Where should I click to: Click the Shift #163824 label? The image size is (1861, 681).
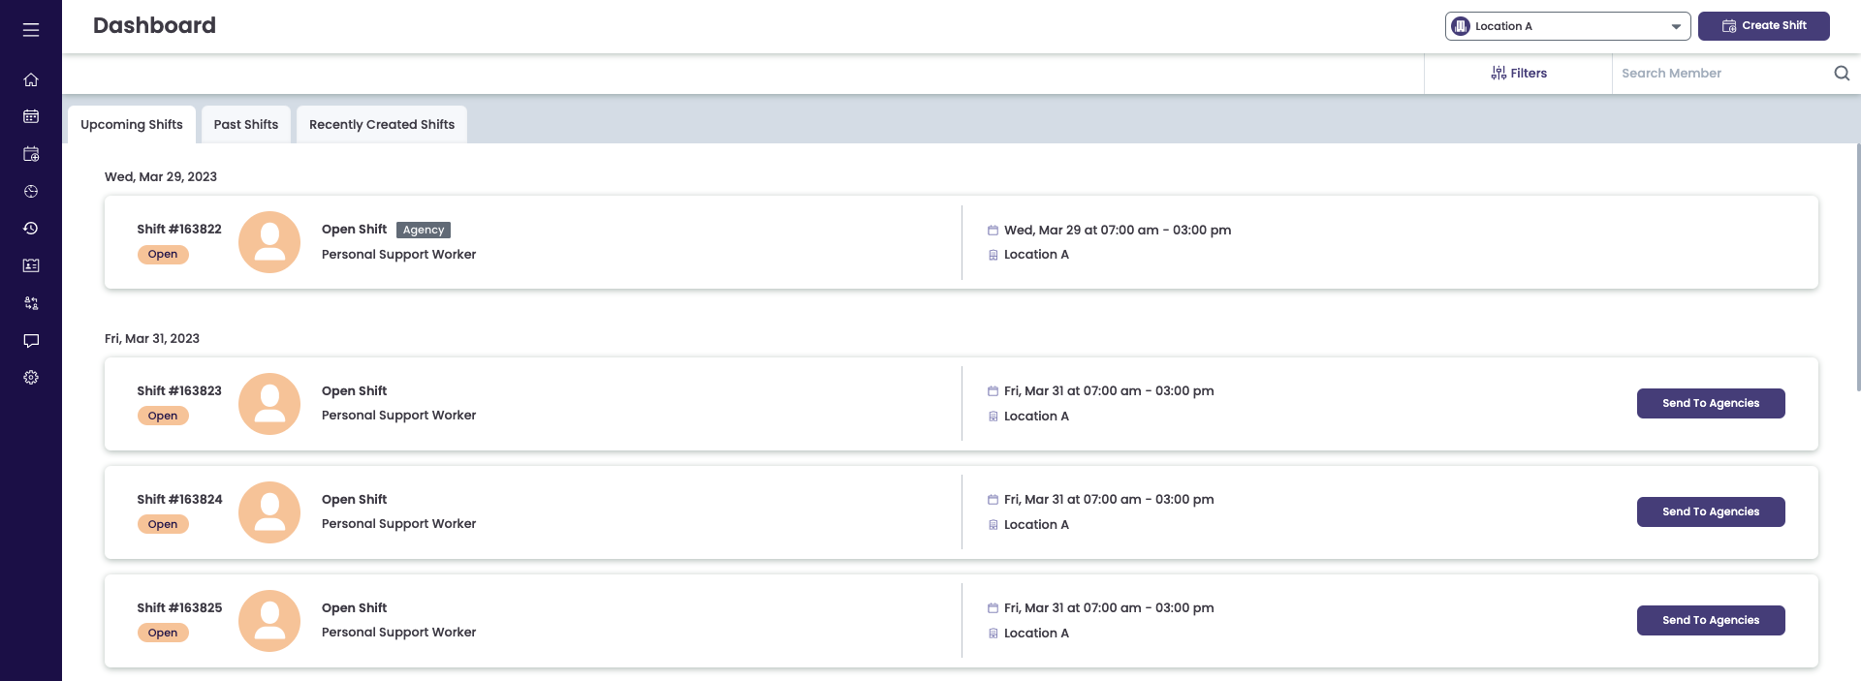[x=179, y=499]
